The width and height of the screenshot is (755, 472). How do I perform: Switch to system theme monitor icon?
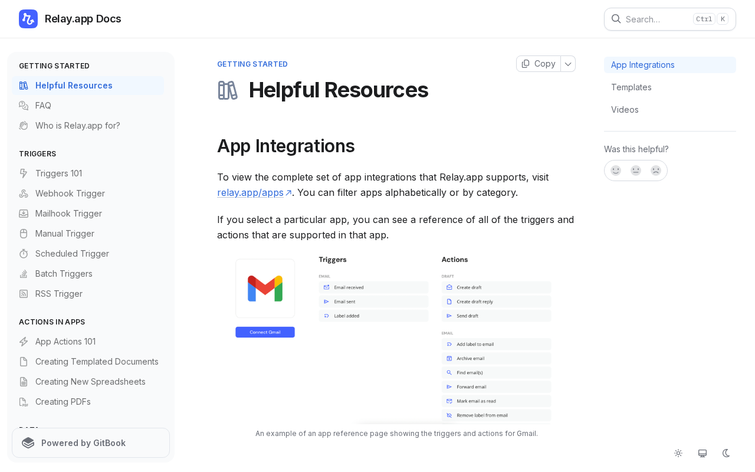[703, 453]
